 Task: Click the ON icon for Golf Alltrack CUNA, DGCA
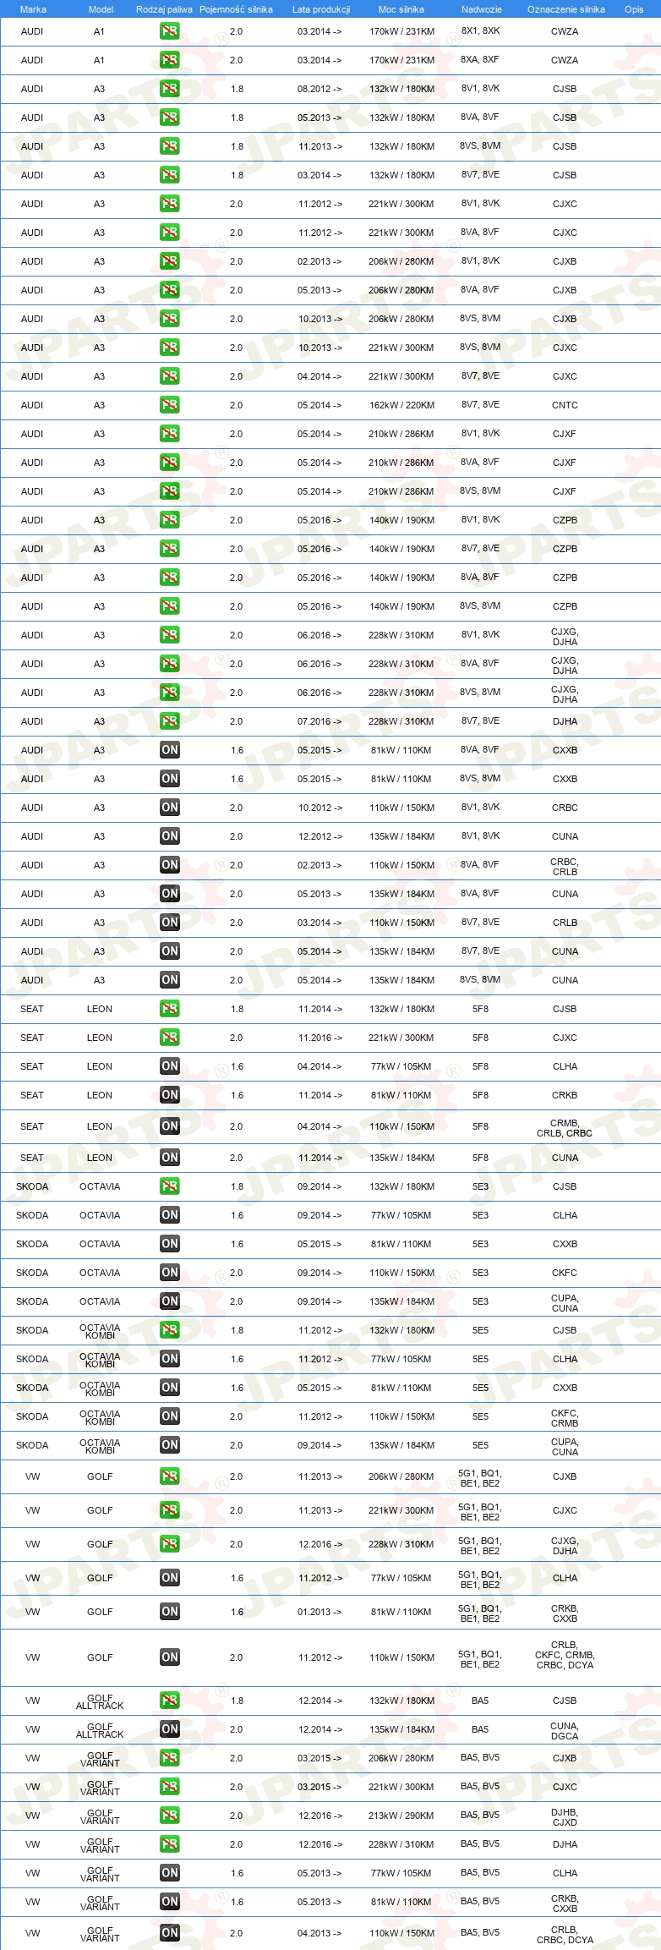point(170,1729)
